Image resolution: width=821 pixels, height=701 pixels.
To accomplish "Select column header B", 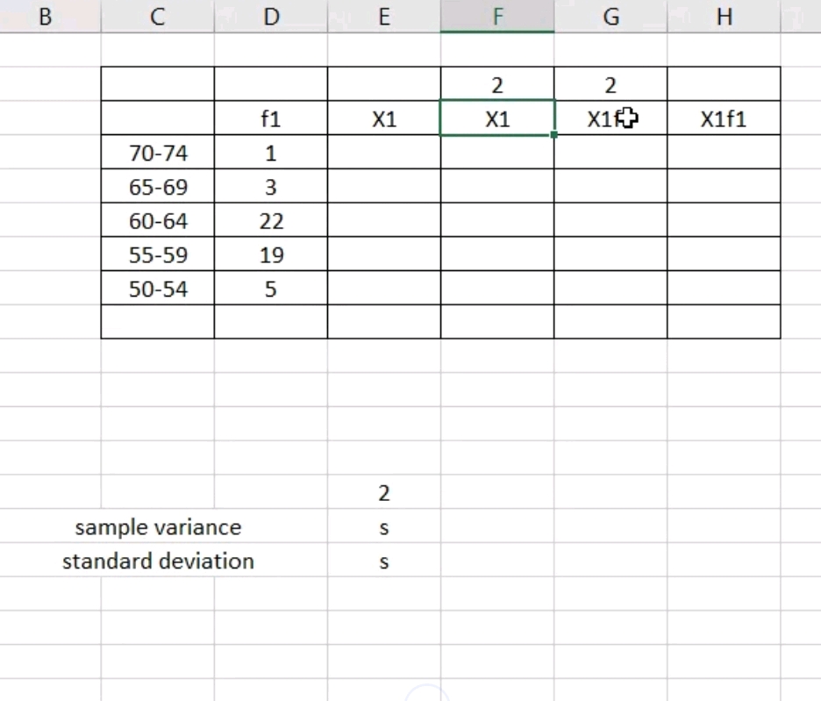I will pos(45,17).
